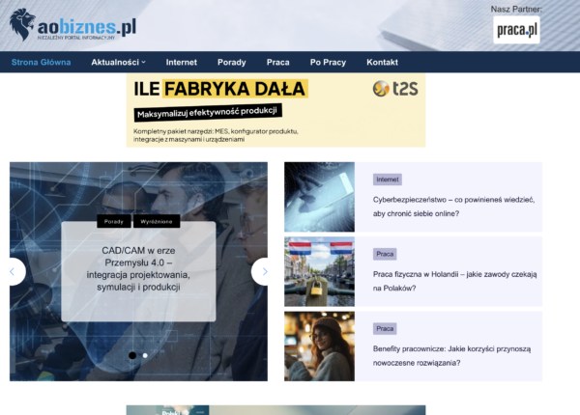Click the Internet category badge
The width and height of the screenshot is (580, 415).
pos(387,180)
